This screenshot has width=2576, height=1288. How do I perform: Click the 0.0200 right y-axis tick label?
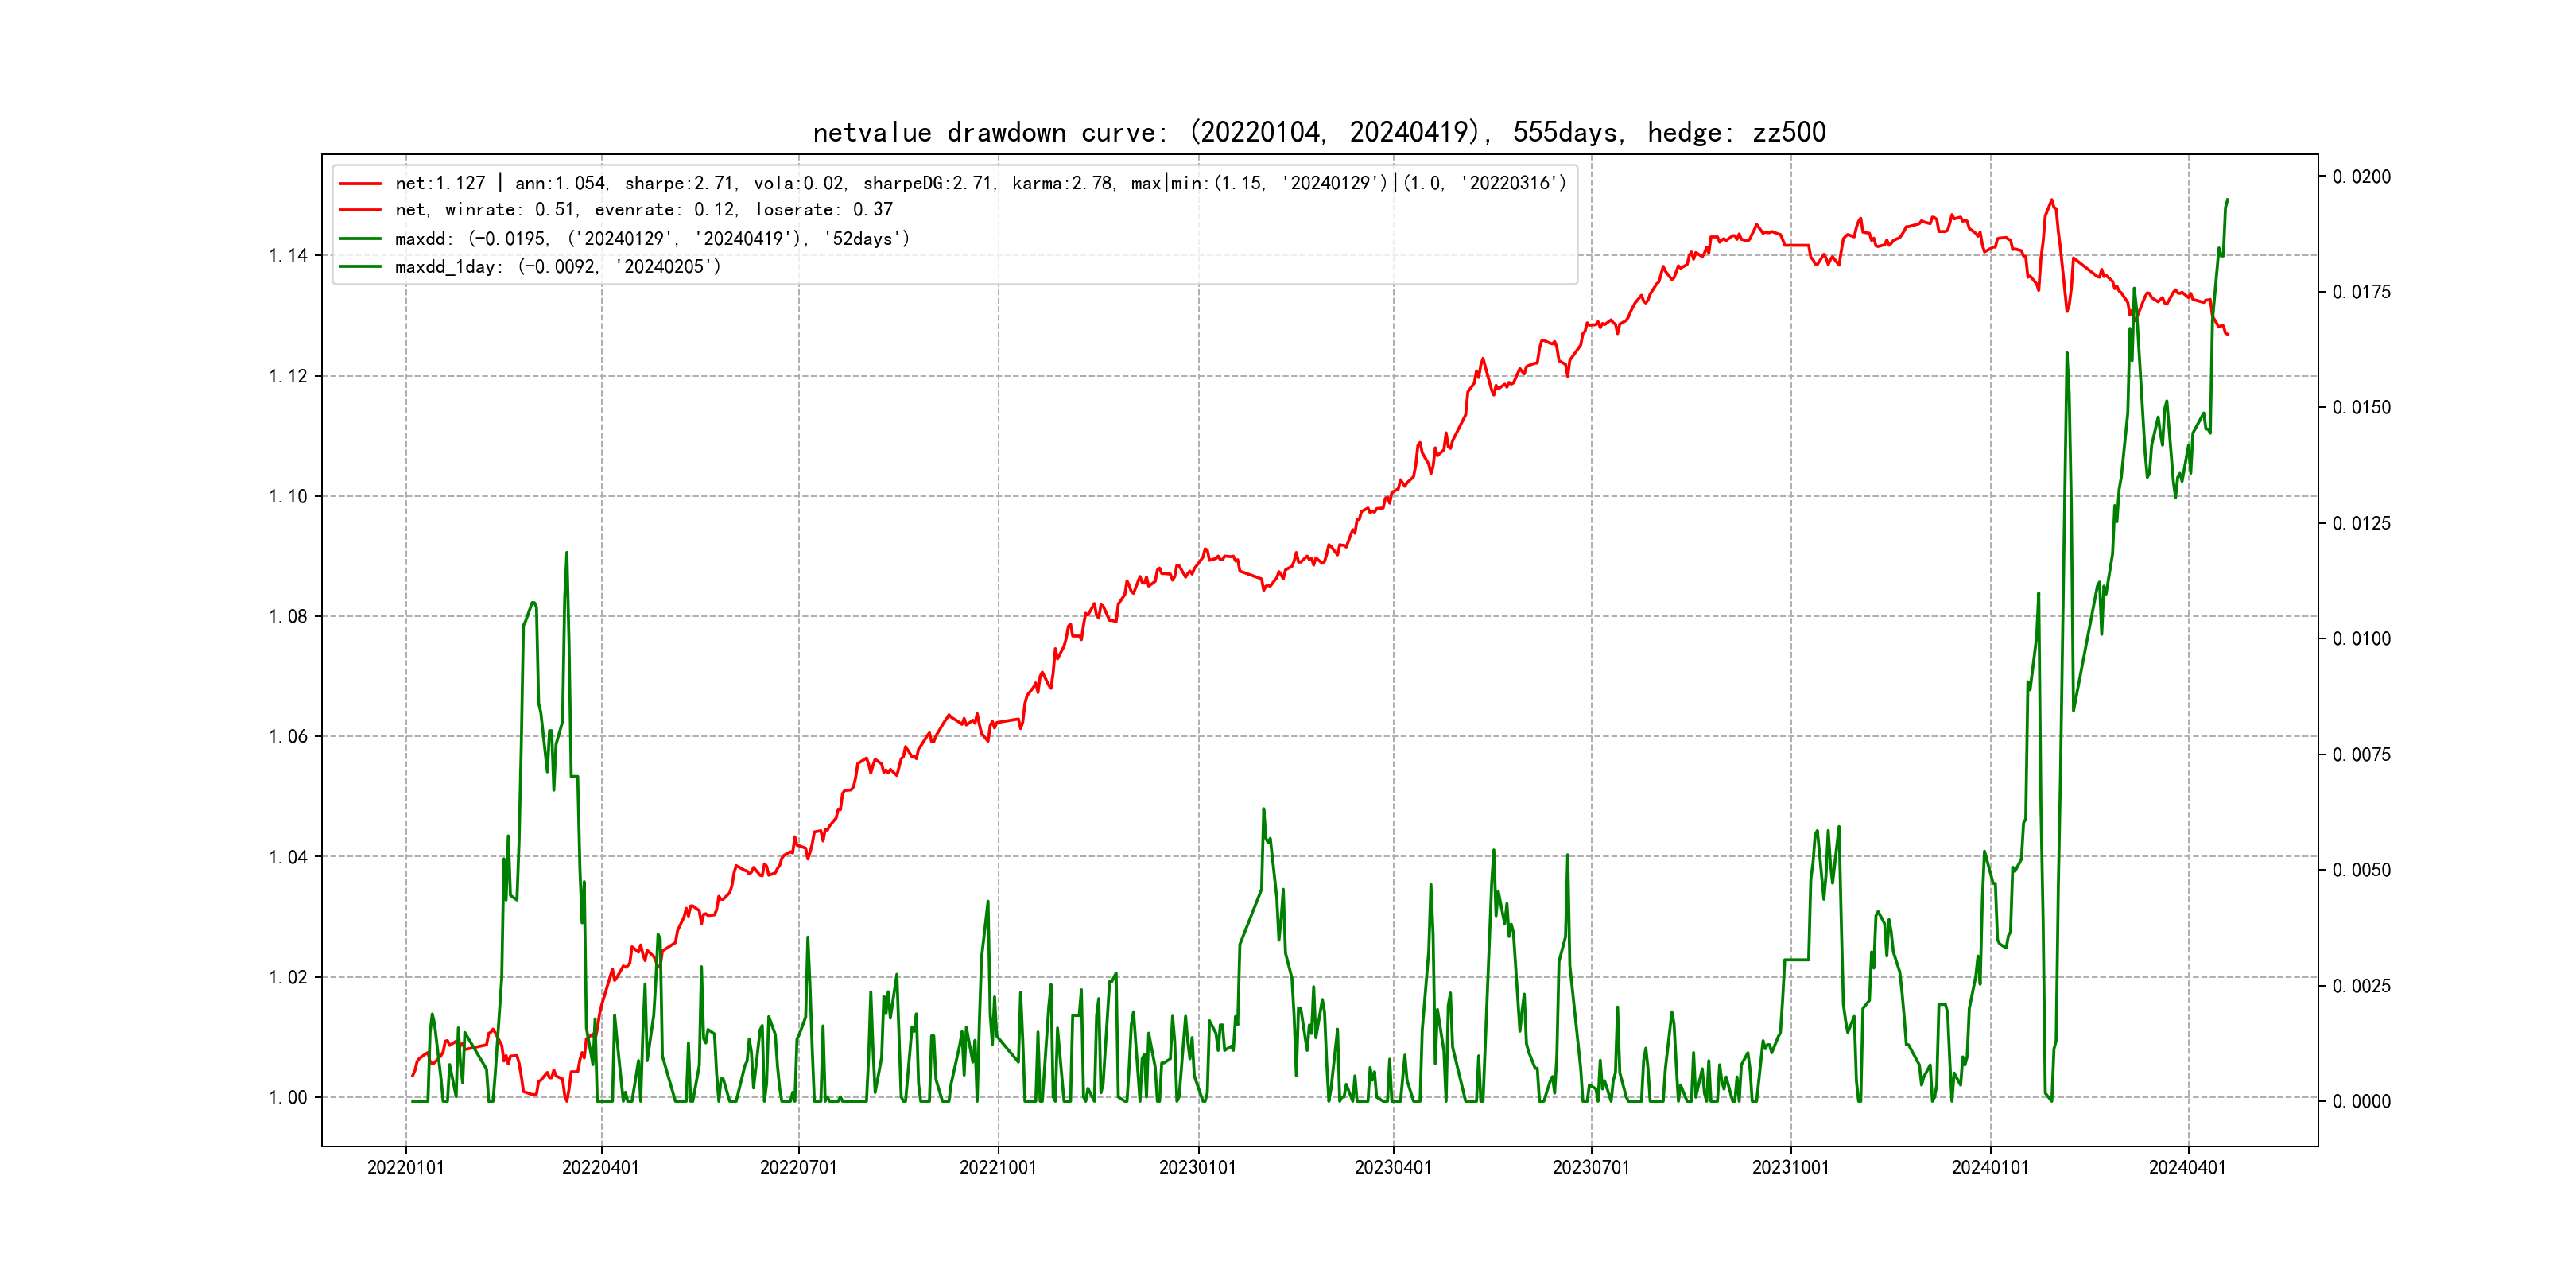pyautogui.click(x=2361, y=177)
